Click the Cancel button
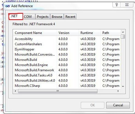This screenshot has width=135, height=114. 118,105
